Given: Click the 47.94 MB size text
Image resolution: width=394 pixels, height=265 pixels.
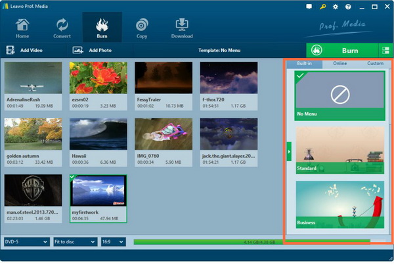Looking at the screenshot, I should pos(109,218).
